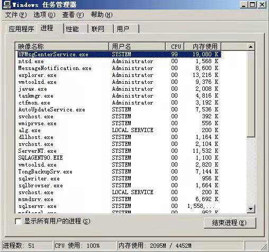The height and width of the screenshot is (252, 269).
Task: Open the 联网 tab
Action: [x=101, y=29]
